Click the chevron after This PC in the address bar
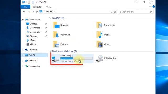This screenshot has width=168, height=94. coord(55,11)
